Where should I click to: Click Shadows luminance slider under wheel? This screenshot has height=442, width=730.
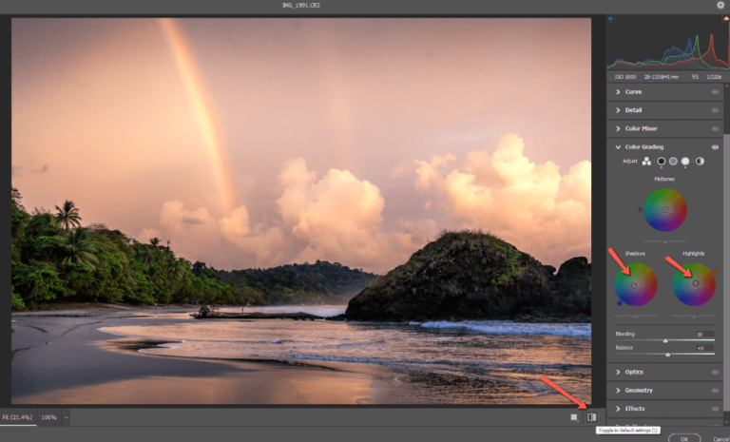tap(636, 317)
